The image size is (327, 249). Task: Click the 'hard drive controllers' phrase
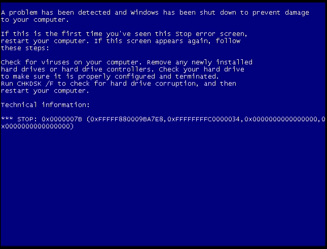107,69
